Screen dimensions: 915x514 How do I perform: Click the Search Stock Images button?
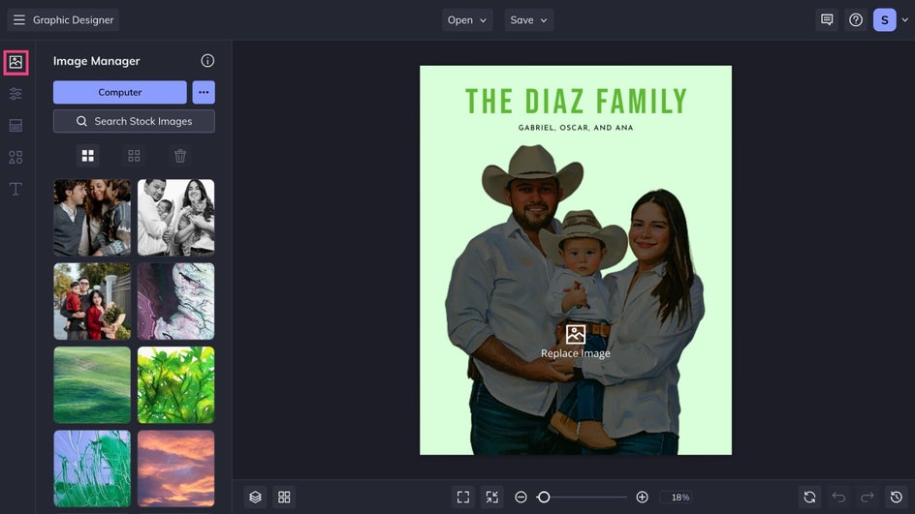[134, 121]
